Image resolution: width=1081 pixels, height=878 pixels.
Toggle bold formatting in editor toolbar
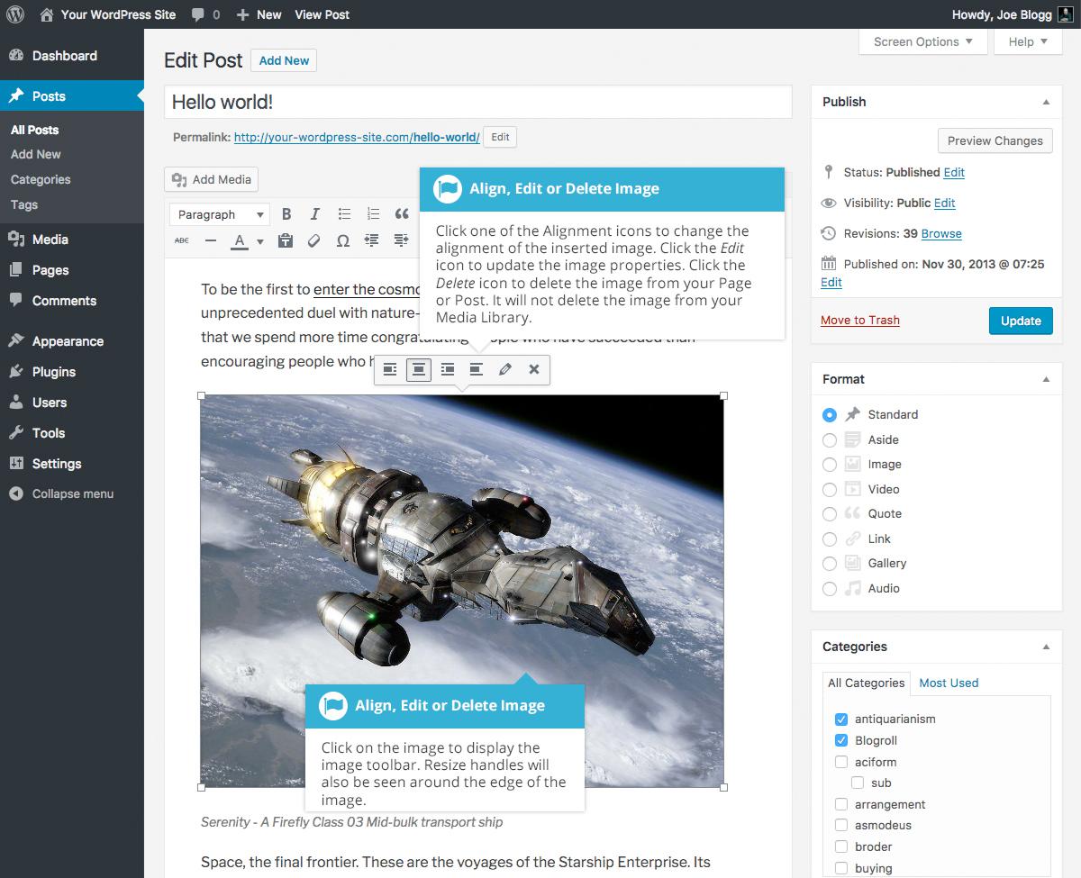tap(286, 214)
